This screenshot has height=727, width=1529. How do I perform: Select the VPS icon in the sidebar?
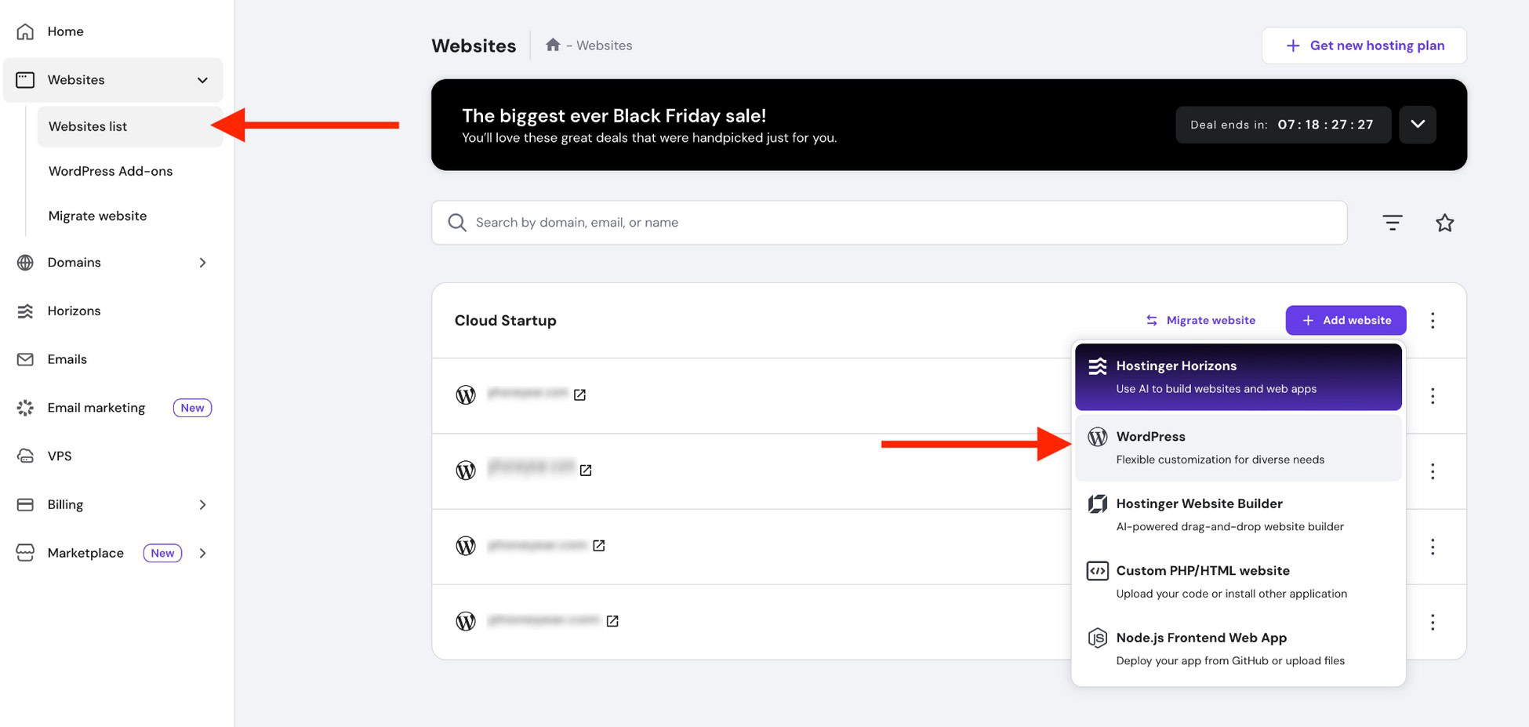pyautogui.click(x=25, y=456)
